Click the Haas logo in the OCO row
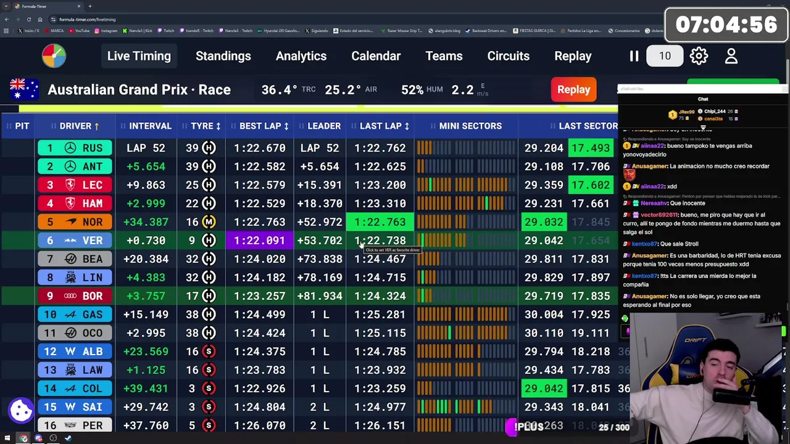The image size is (790, 444). pyautogui.click(x=71, y=333)
